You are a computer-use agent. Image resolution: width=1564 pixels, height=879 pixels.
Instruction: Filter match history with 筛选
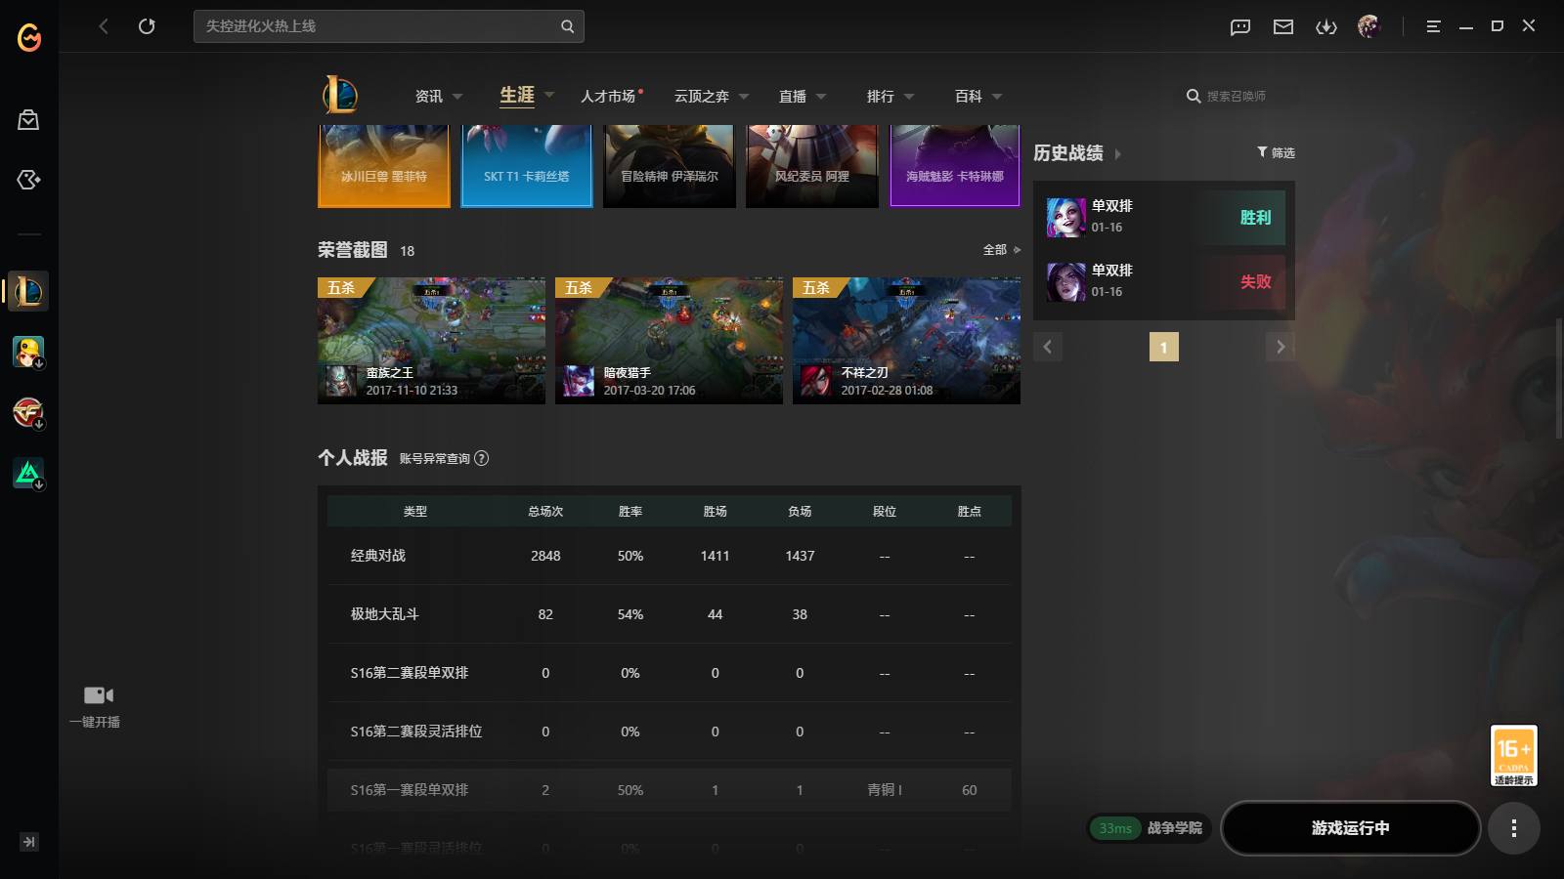pyautogui.click(x=1276, y=152)
